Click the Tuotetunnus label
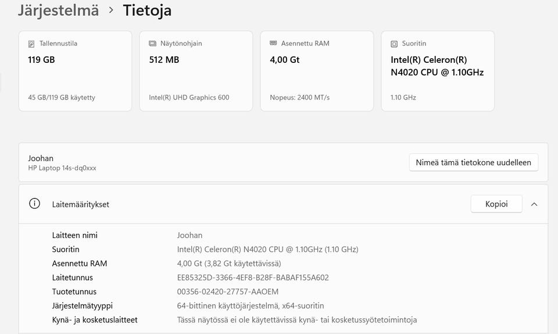The width and height of the screenshot is (558, 334). click(x=74, y=292)
